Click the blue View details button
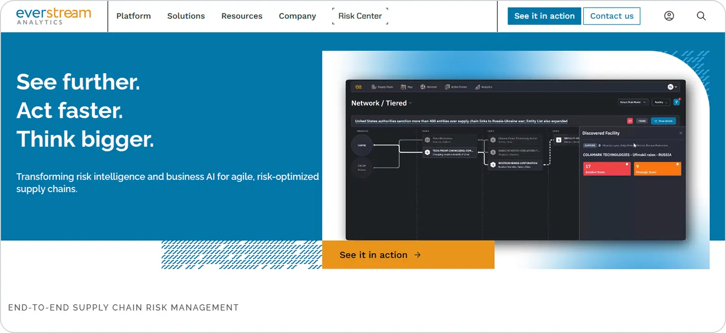Viewport: 726px width, 333px height. [x=663, y=121]
